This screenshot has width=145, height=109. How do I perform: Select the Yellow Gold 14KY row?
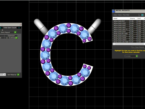click(129, 25)
